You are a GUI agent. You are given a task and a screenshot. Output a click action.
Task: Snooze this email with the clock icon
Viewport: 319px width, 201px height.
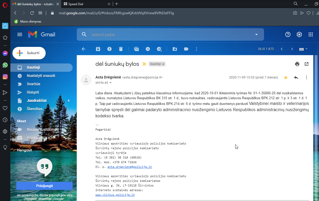click(x=148, y=49)
